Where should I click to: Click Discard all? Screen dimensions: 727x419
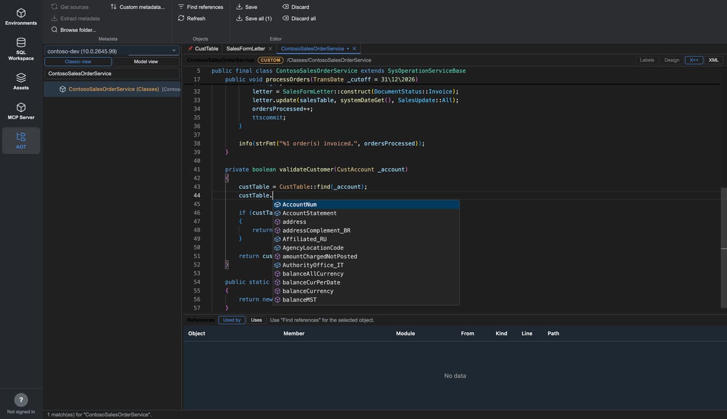point(299,18)
